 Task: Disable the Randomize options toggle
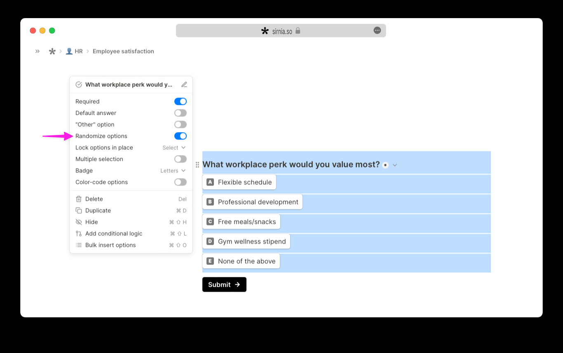pyautogui.click(x=181, y=136)
